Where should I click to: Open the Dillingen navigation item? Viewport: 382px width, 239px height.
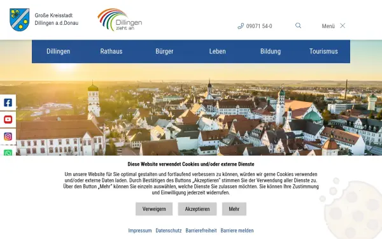(58, 52)
